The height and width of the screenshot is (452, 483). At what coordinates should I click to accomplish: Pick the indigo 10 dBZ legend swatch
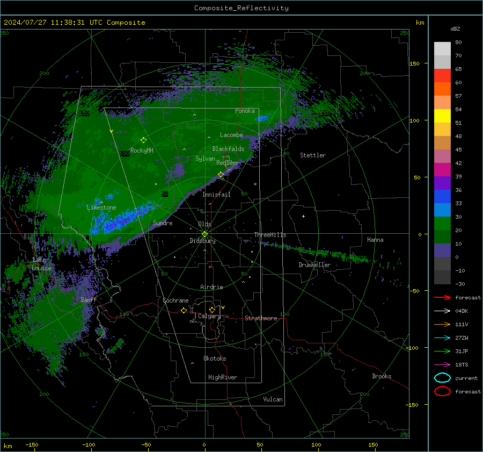coord(442,250)
